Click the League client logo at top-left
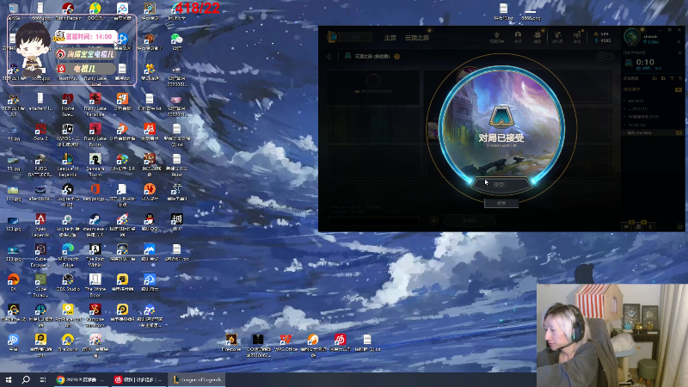This screenshot has width=688, height=387. [x=333, y=37]
